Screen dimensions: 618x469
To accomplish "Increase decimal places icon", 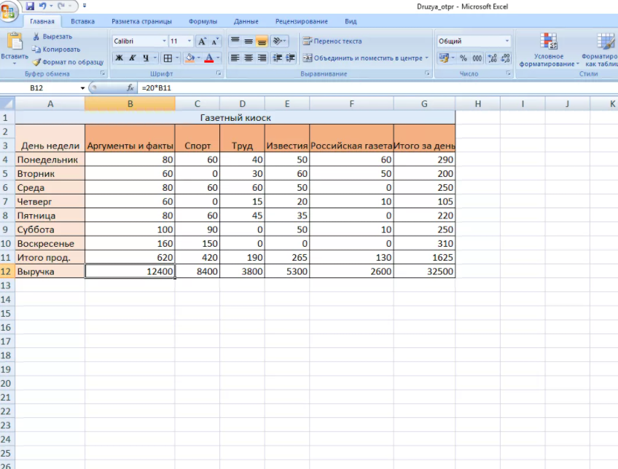I will (x=492, y=58).
